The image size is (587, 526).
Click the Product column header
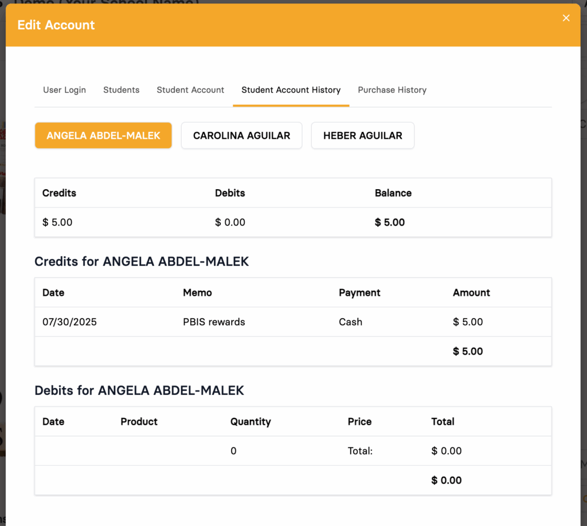139,422
